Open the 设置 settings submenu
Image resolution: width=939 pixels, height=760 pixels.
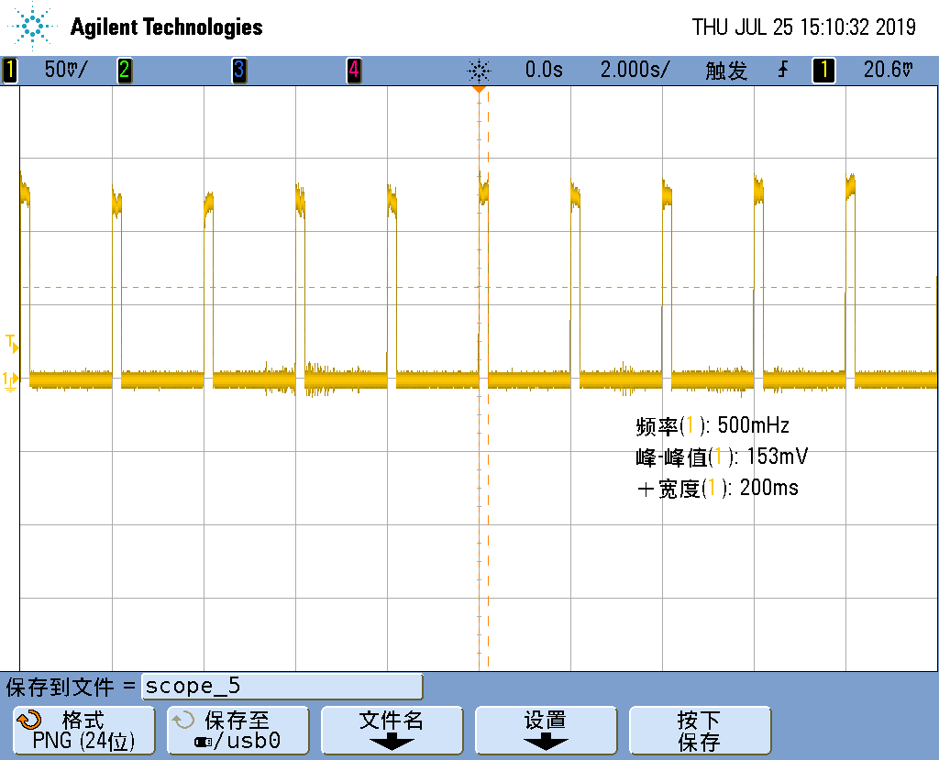(546, 731)
